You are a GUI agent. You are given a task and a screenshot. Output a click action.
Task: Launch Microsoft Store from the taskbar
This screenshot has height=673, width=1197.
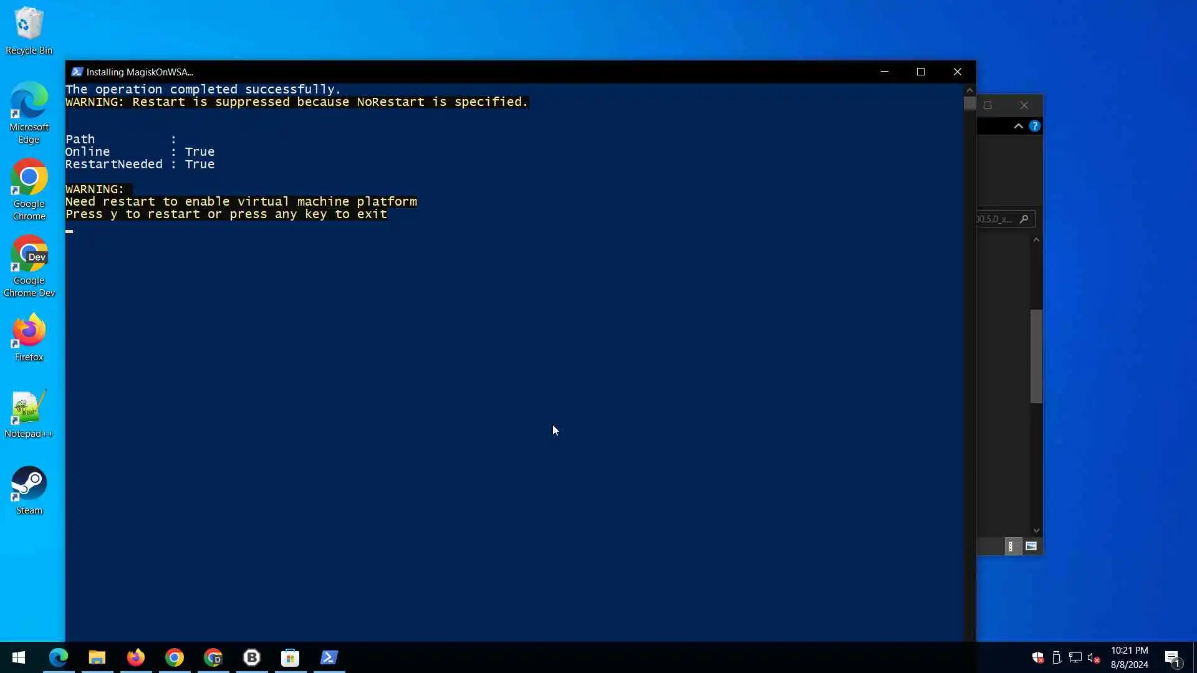291,657
